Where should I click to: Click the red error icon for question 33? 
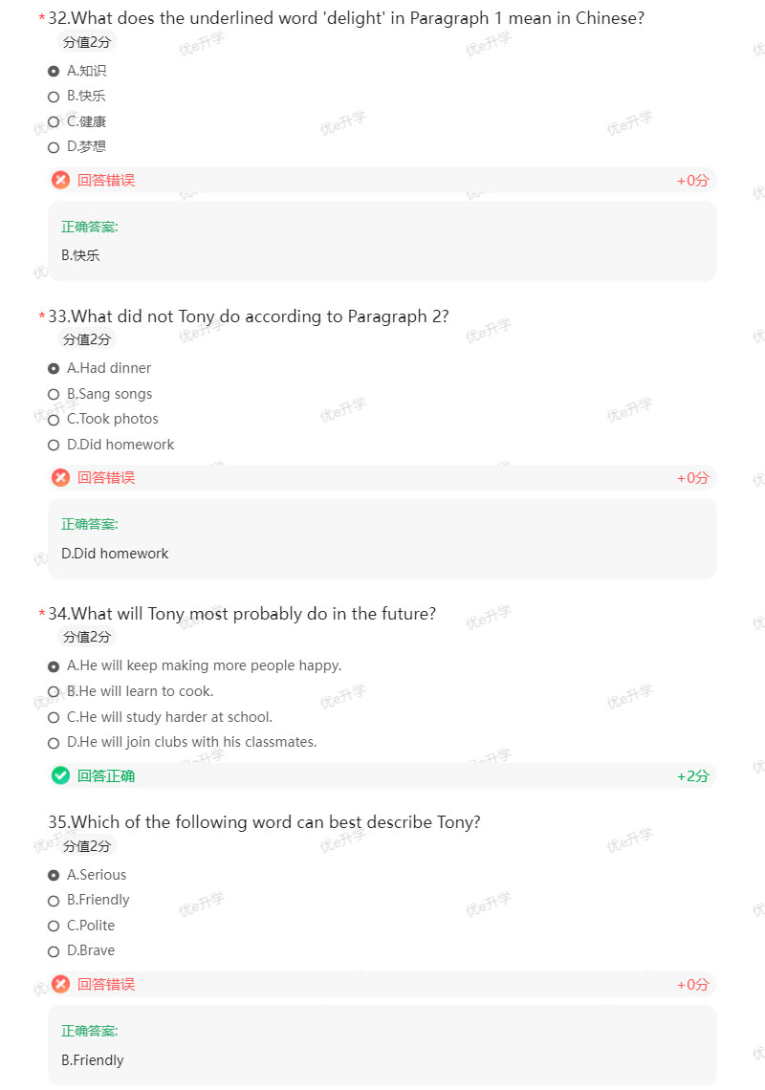(x=61, y=477)
